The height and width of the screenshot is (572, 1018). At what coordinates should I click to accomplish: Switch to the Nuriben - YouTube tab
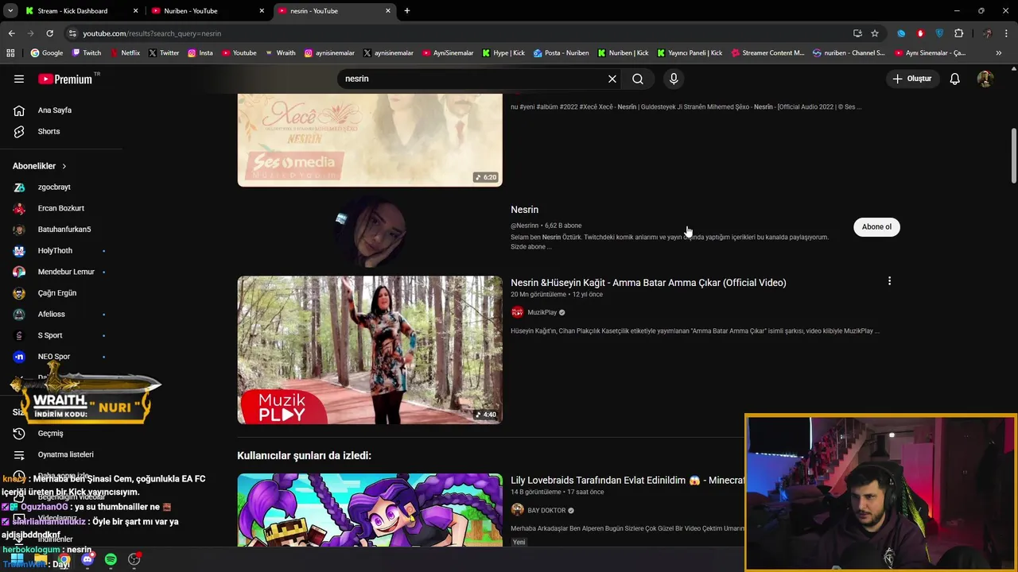click(207, 11)
